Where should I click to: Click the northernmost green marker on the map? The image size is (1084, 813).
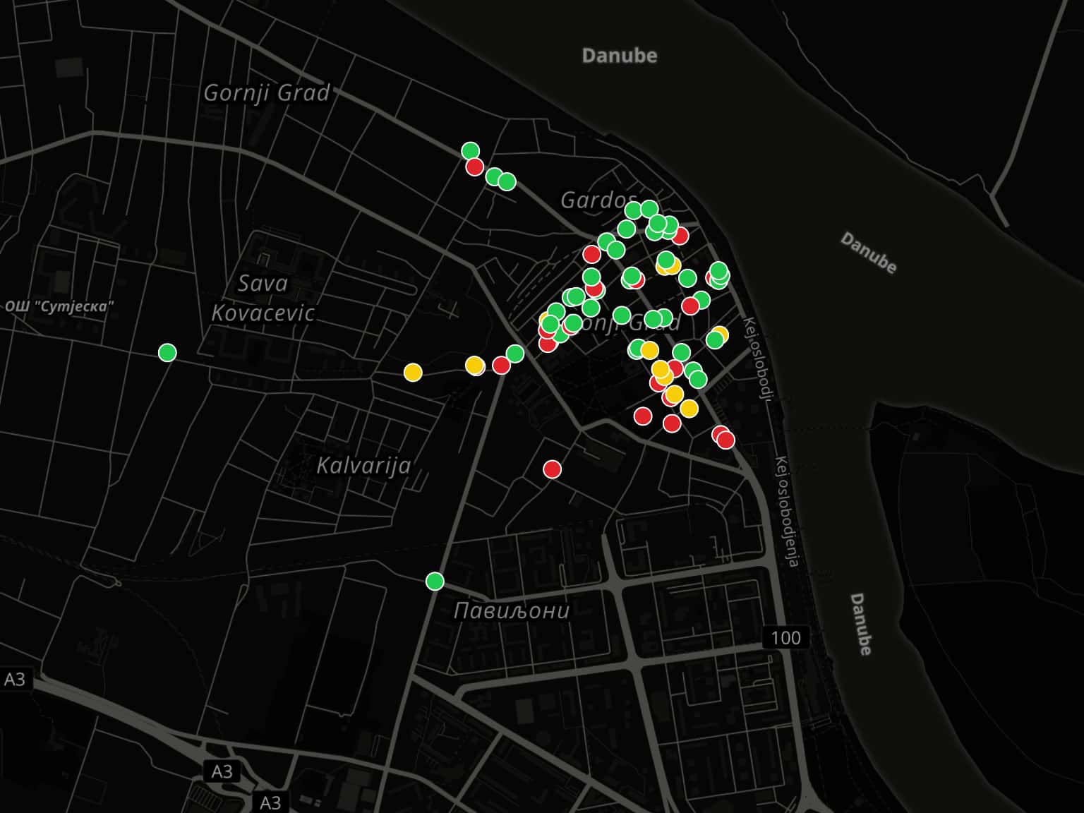(x=471, y=151)
